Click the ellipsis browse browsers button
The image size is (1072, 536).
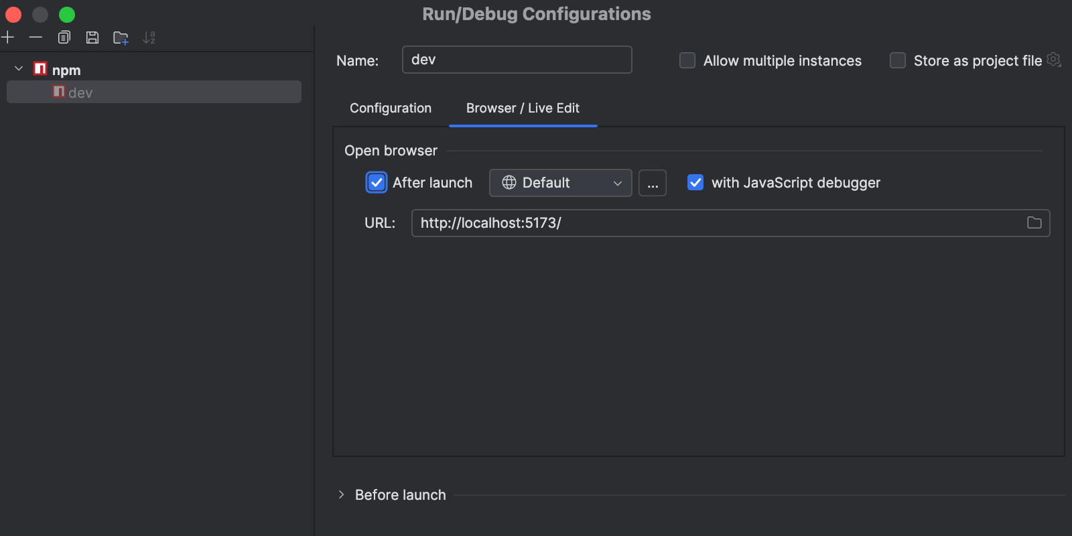pos(653,183)
